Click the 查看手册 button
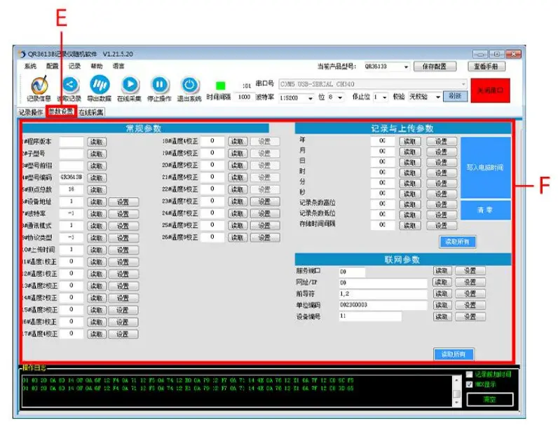558x425 pixels. click(x=486, y=67)
